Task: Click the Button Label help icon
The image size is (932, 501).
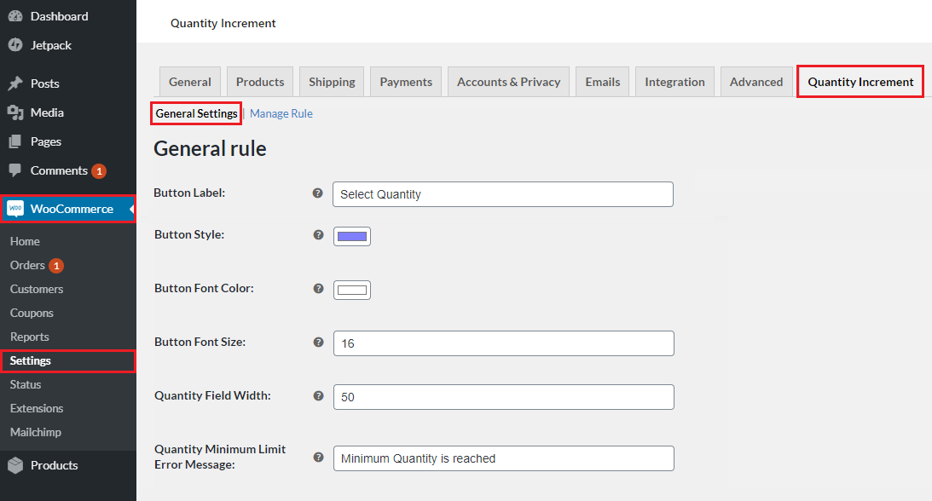Action: coord(317,193)
